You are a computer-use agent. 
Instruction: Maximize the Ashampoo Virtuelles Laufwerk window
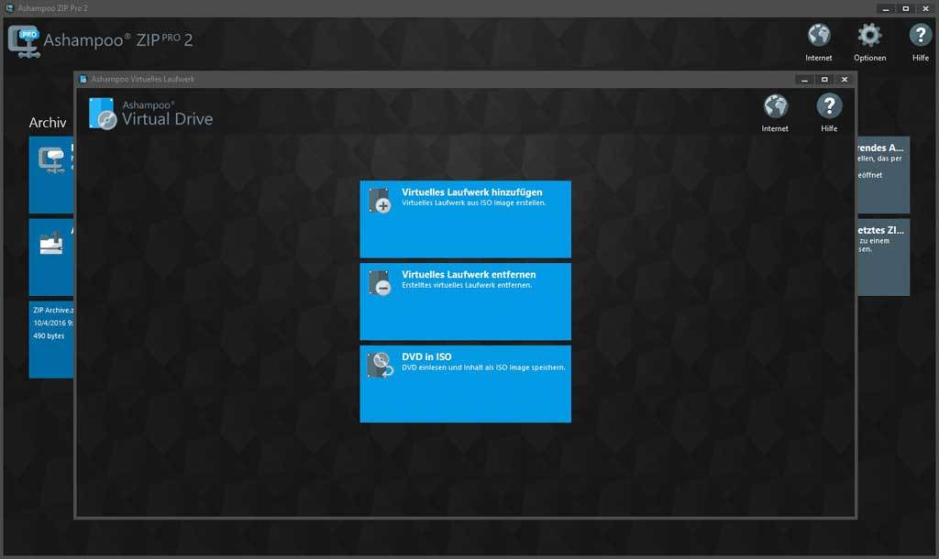[824, 80]
